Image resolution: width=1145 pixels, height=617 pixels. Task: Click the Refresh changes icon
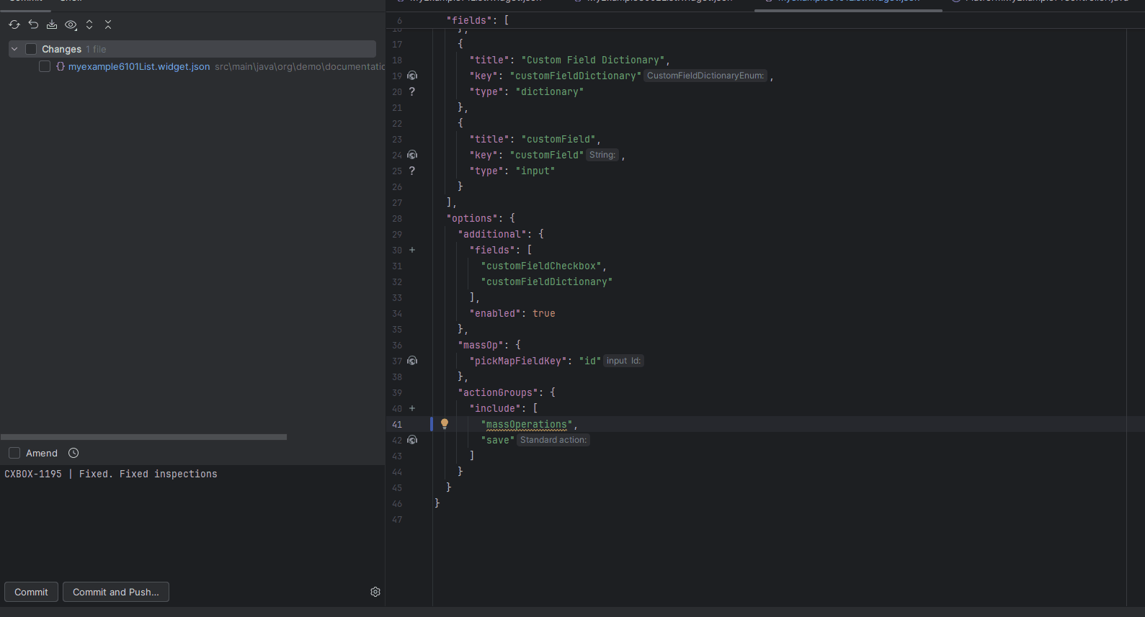[x=14, y=24]
